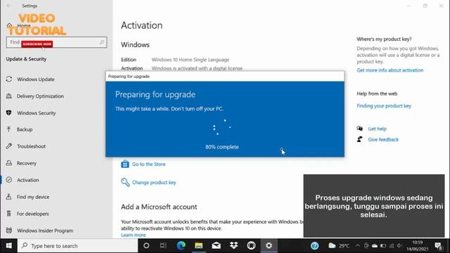Click the Get help chat icon
Image resolution: width=450 pixels, height=253 pixels.
(x=359, y=129)
